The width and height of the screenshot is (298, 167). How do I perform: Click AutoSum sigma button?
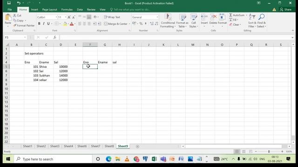tap(237, 15)
